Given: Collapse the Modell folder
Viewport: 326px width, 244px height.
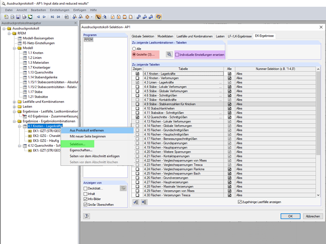Looking at the screenshot, I should click(x=14, y=48).
